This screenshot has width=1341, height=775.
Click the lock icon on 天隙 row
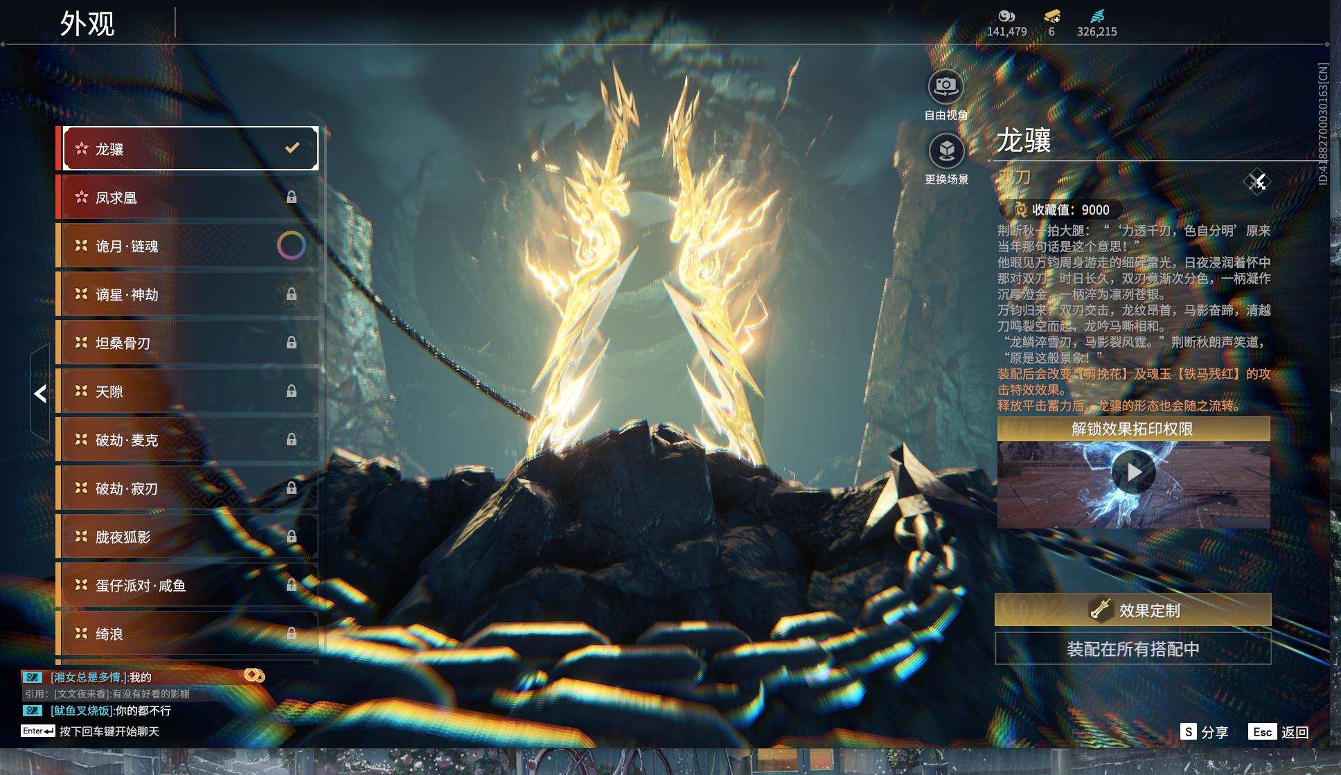pos(292,391)
